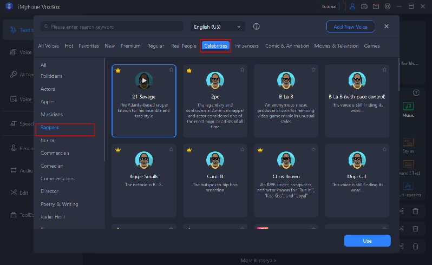Favorite the Doja Cat voice star
The width and height of the screenshot is (432, 265).
point(384,149)
